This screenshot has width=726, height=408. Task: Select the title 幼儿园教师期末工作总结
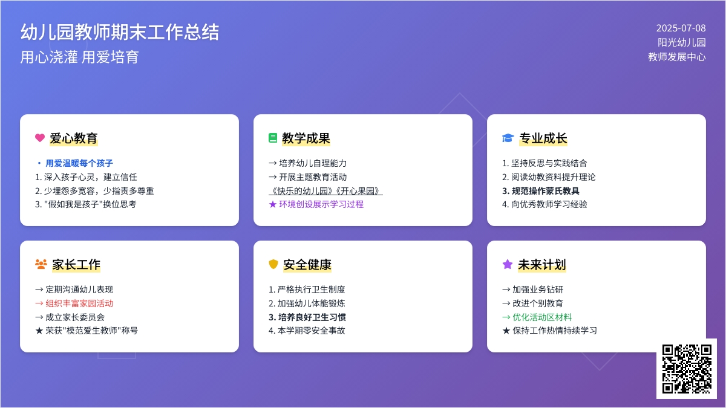tap(120, 32)
